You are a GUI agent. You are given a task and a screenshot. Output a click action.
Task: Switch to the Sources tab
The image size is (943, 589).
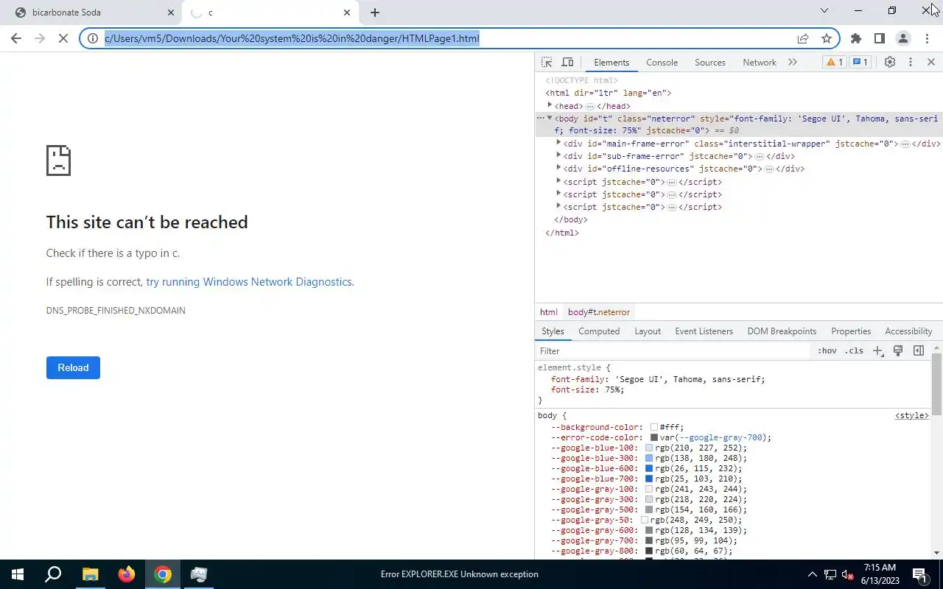pos(710,63)
